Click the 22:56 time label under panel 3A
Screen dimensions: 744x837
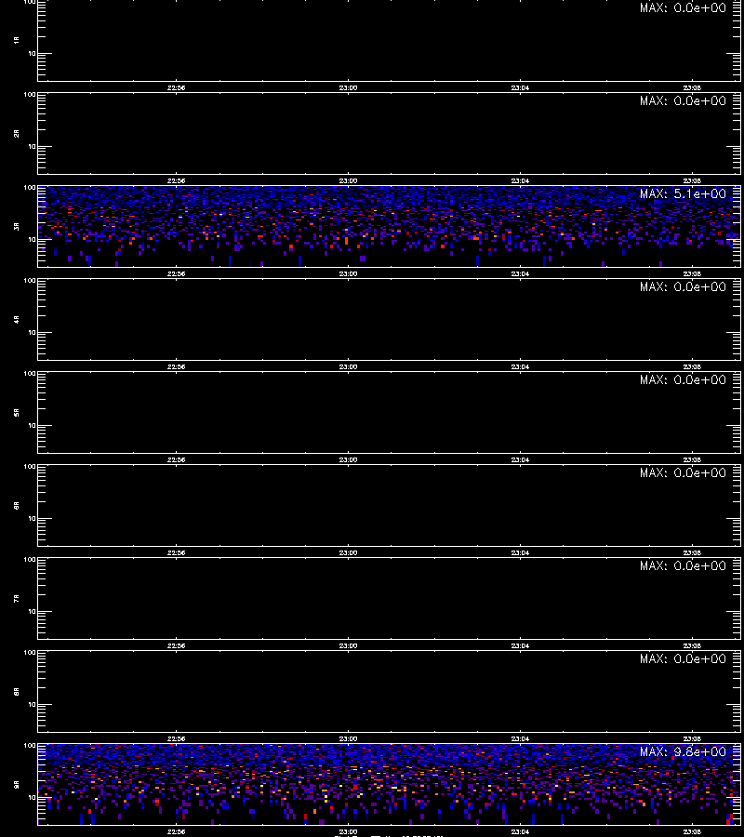coord(176,273)
